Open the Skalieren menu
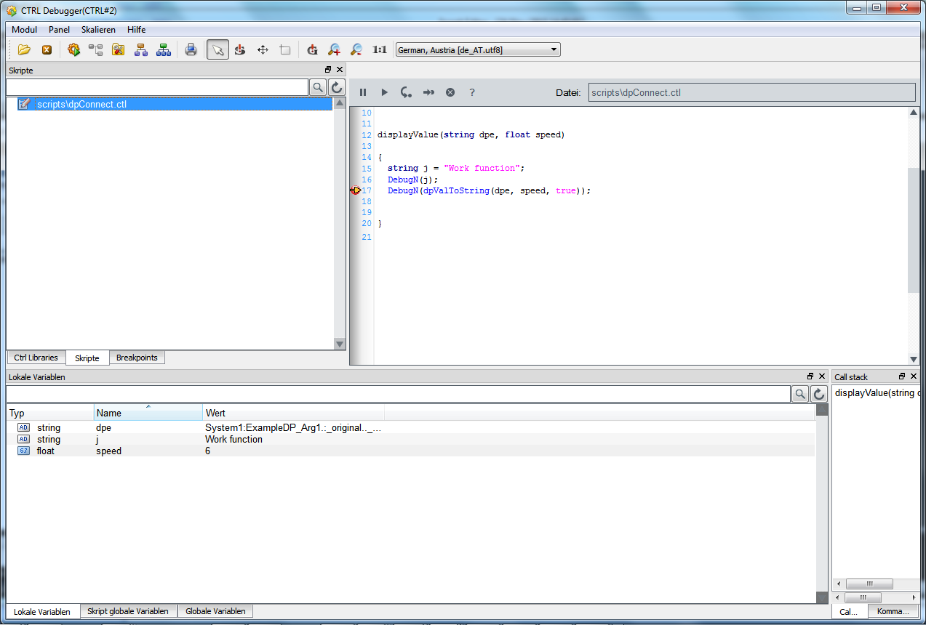The height and width of the screenshot is (625, 926). [x=98, y=30]
